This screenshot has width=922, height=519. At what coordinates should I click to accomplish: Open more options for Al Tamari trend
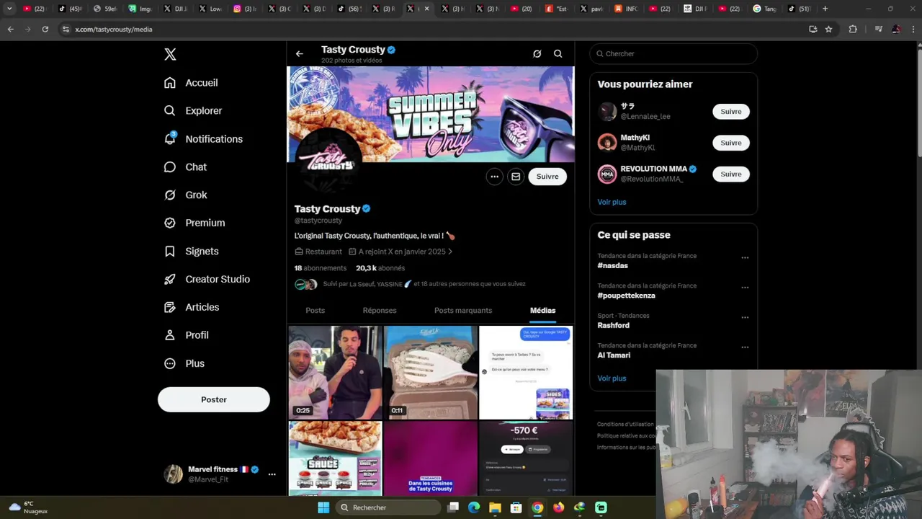point(745,347)
